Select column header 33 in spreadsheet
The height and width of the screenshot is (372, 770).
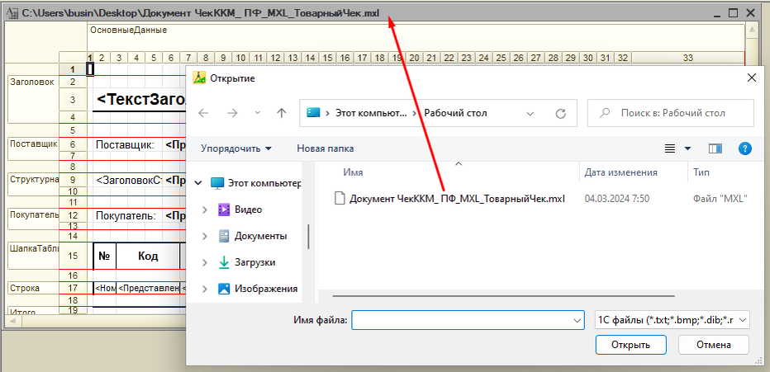688,58
